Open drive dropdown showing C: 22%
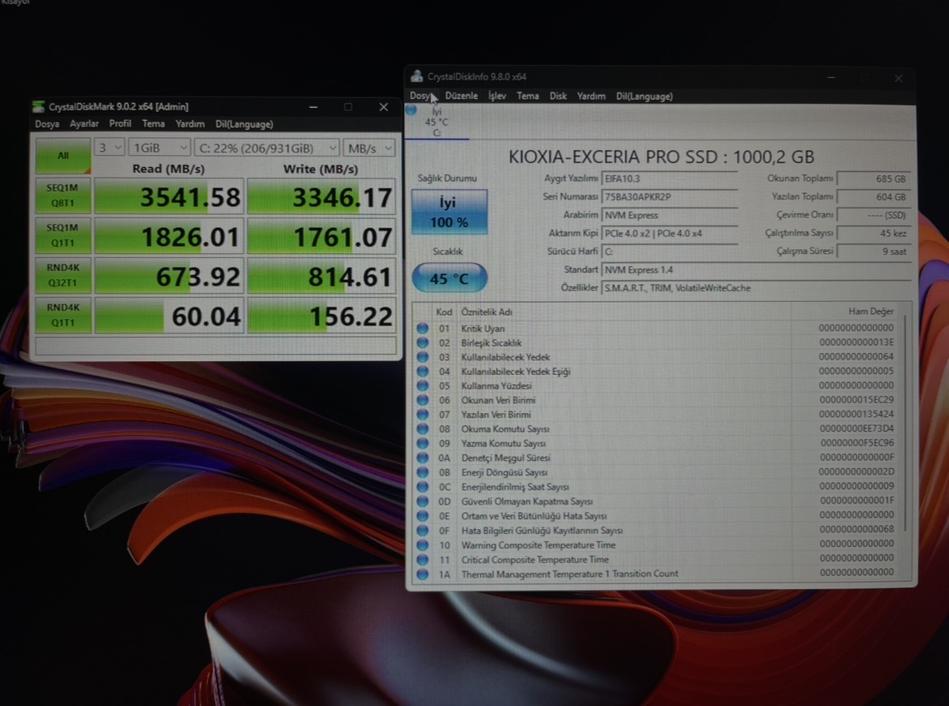The image size is (949, 706). tap(267, 148)
